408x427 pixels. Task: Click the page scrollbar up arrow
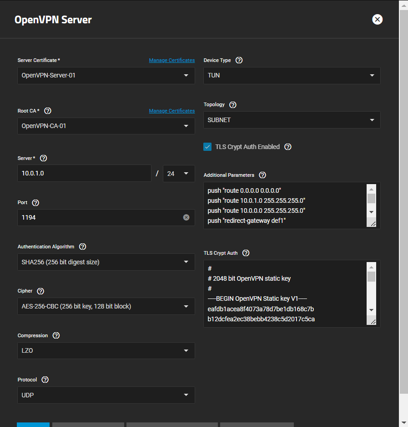pos(403,5)
